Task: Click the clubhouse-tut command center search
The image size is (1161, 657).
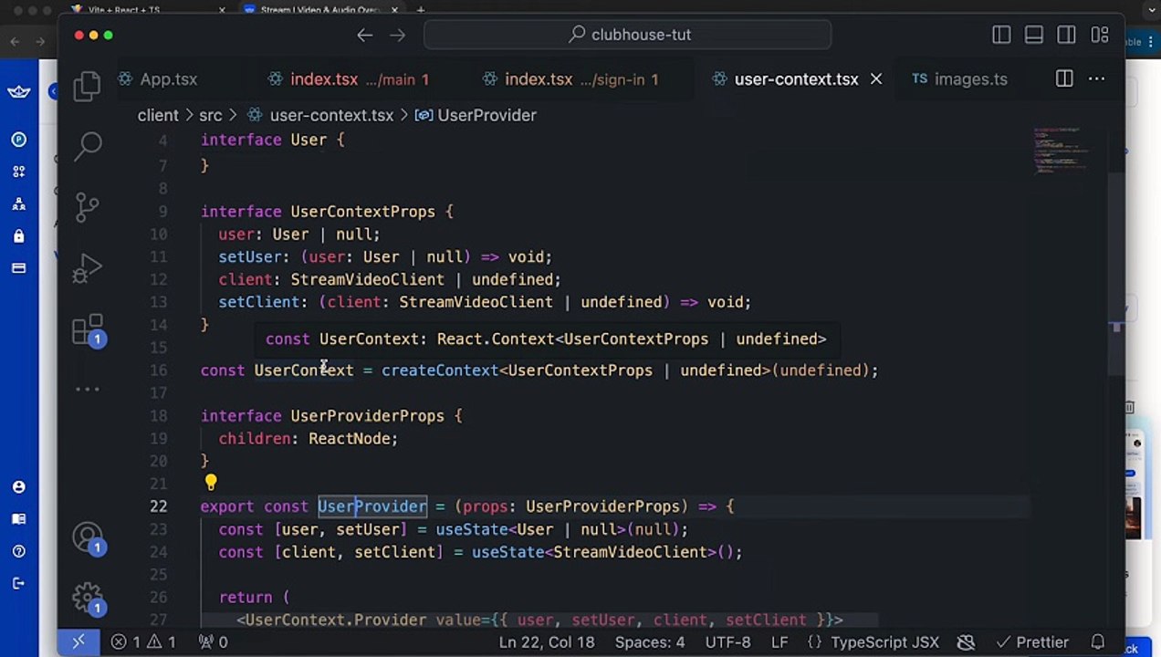Action: [628, 35]
